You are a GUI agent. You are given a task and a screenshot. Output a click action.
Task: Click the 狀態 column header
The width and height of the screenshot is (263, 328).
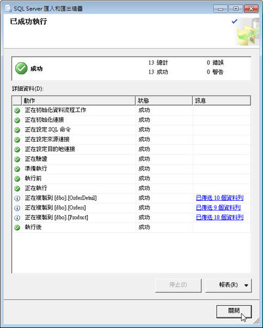tap(164, 100)
